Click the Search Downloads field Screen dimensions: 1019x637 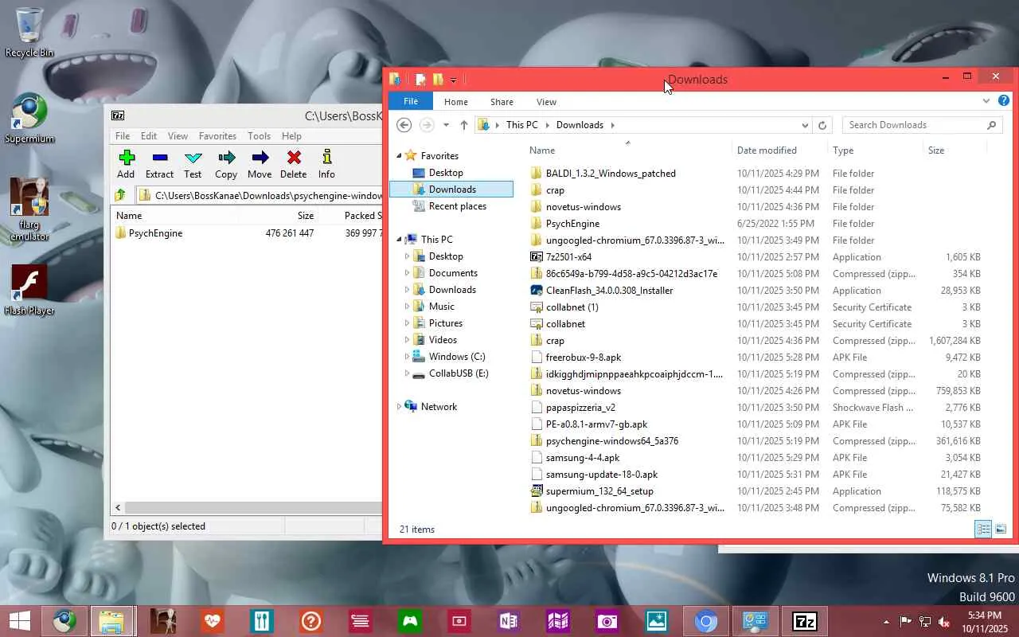point(922,125)
